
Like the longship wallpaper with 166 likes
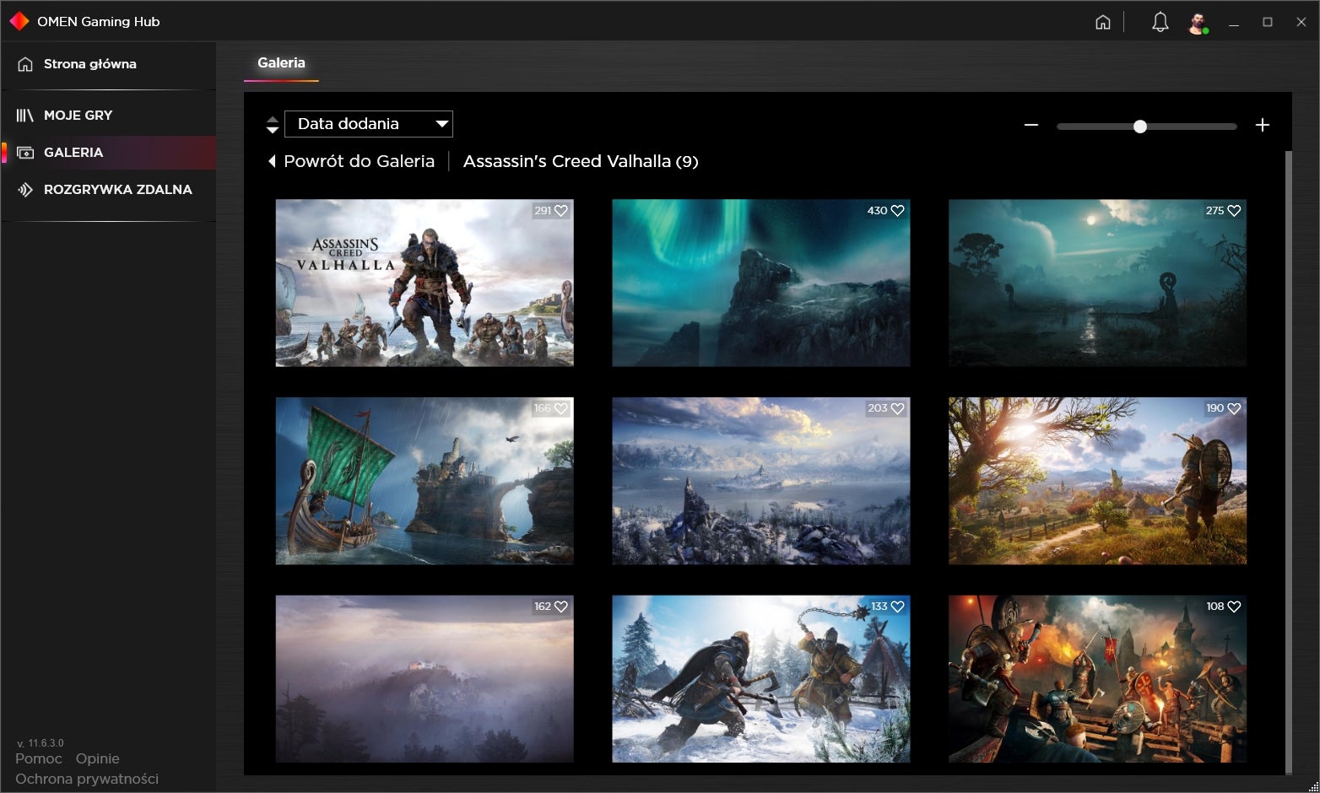[x=561, y=408]
